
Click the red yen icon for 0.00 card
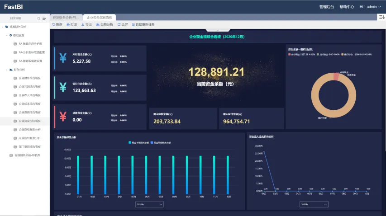[63, 117]
